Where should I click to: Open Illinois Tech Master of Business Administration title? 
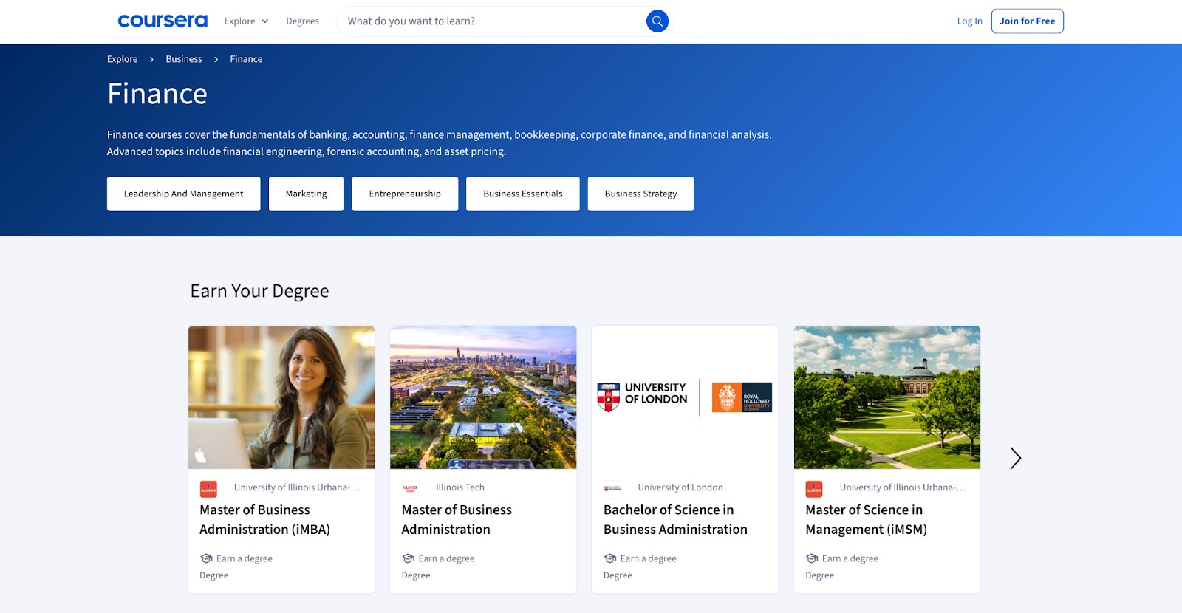(x=457, y=519)
